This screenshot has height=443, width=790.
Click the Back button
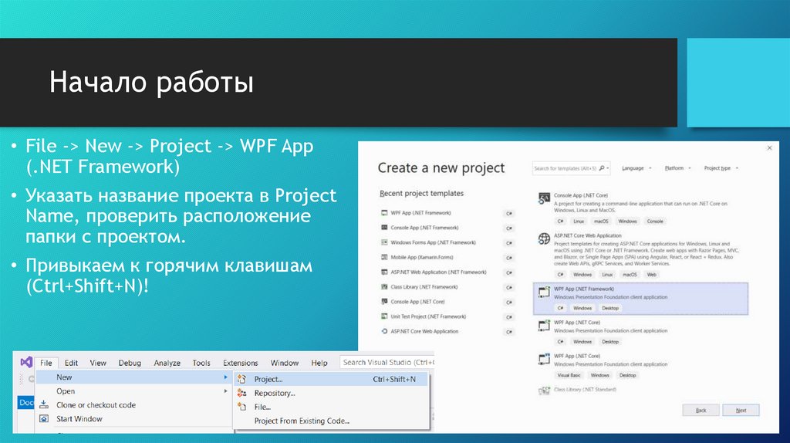click(x=701, y=411)
